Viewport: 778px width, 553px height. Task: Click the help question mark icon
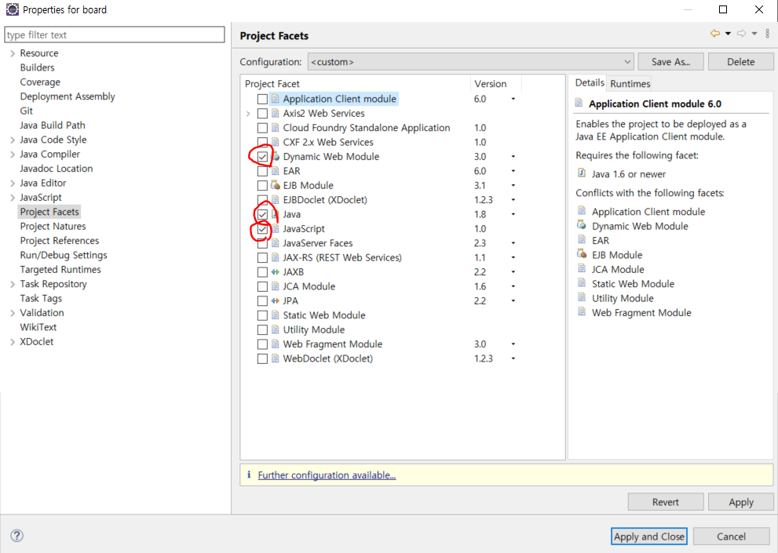pyautogui.click(x=16, y=536)
